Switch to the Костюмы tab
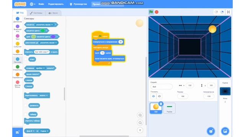245x137 pixels. click(36, 13)
